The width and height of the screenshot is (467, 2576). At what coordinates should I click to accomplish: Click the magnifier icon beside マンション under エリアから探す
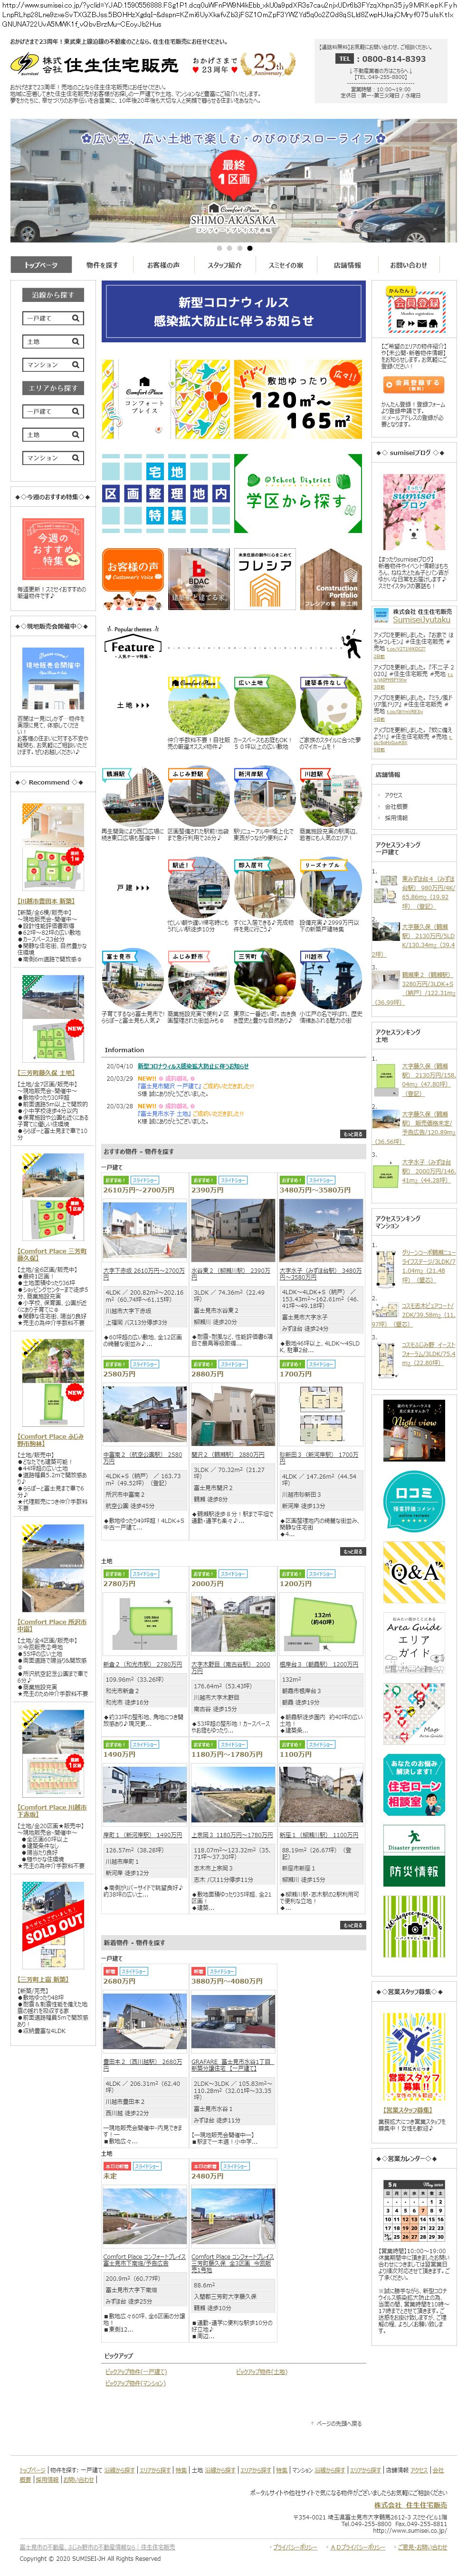[x=75, y=458]
